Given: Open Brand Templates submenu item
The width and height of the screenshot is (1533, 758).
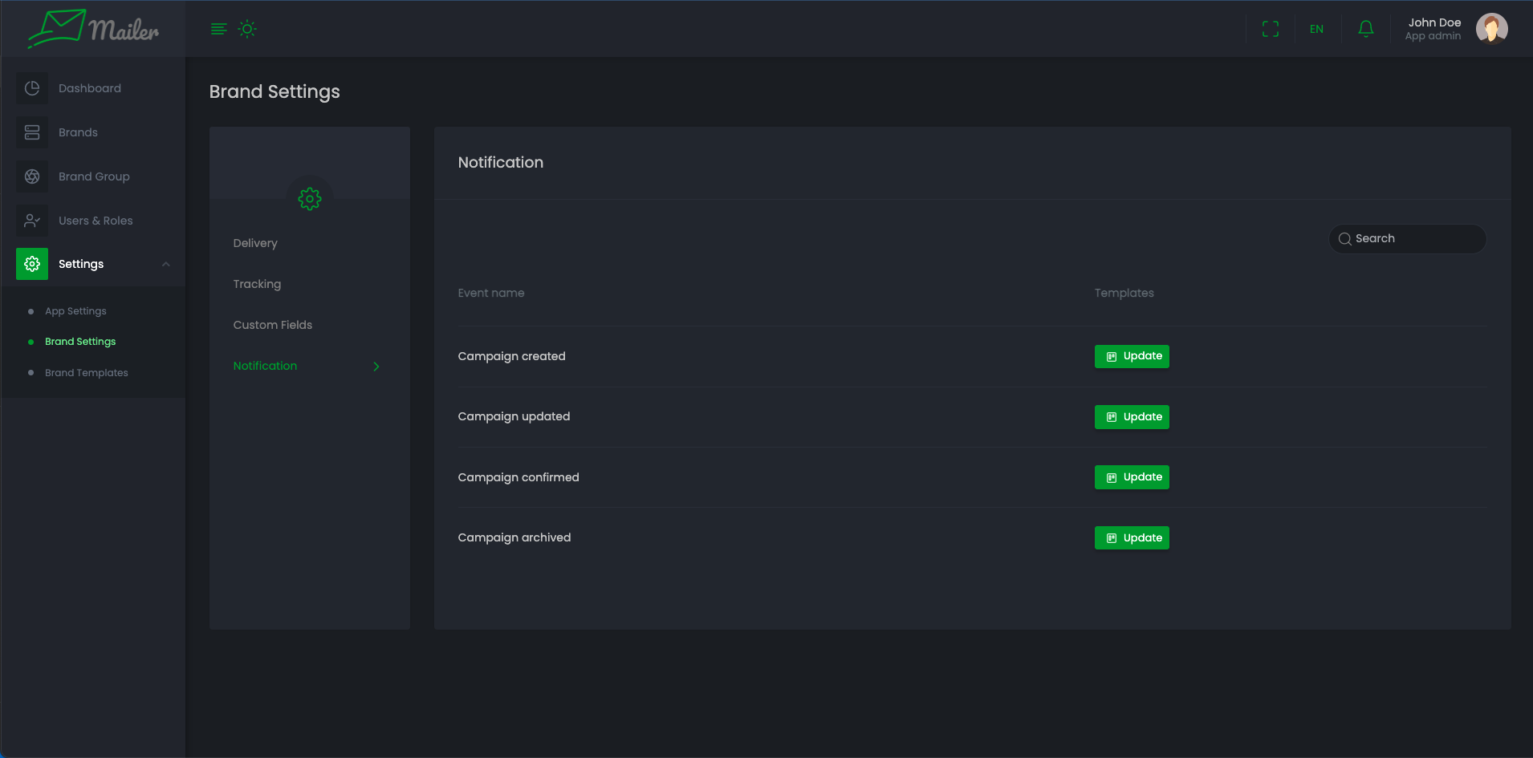Looking at the screenshot, I should 86,373.
